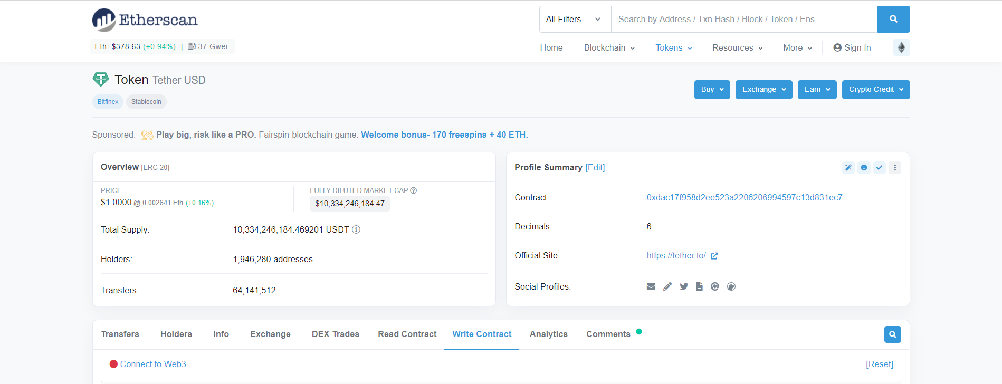Switch to the Comments tab
The image size is (1002, 384).
[x=608, y=334]
